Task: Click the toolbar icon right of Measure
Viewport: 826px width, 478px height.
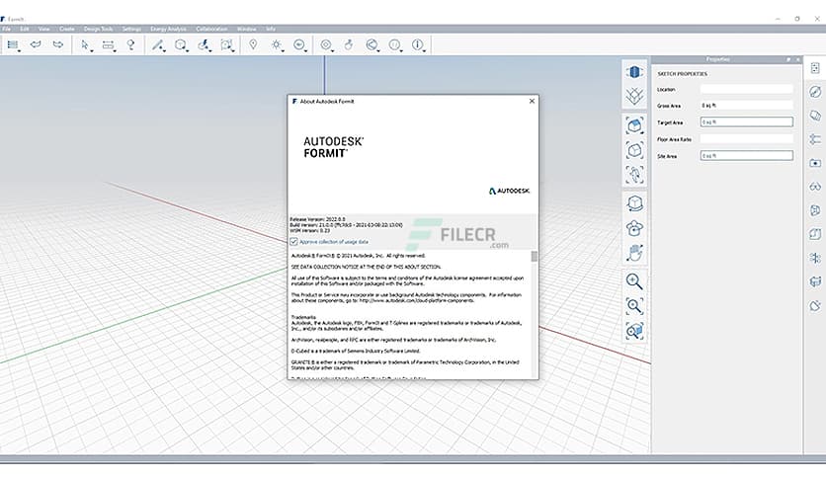Action: [130, 45]
